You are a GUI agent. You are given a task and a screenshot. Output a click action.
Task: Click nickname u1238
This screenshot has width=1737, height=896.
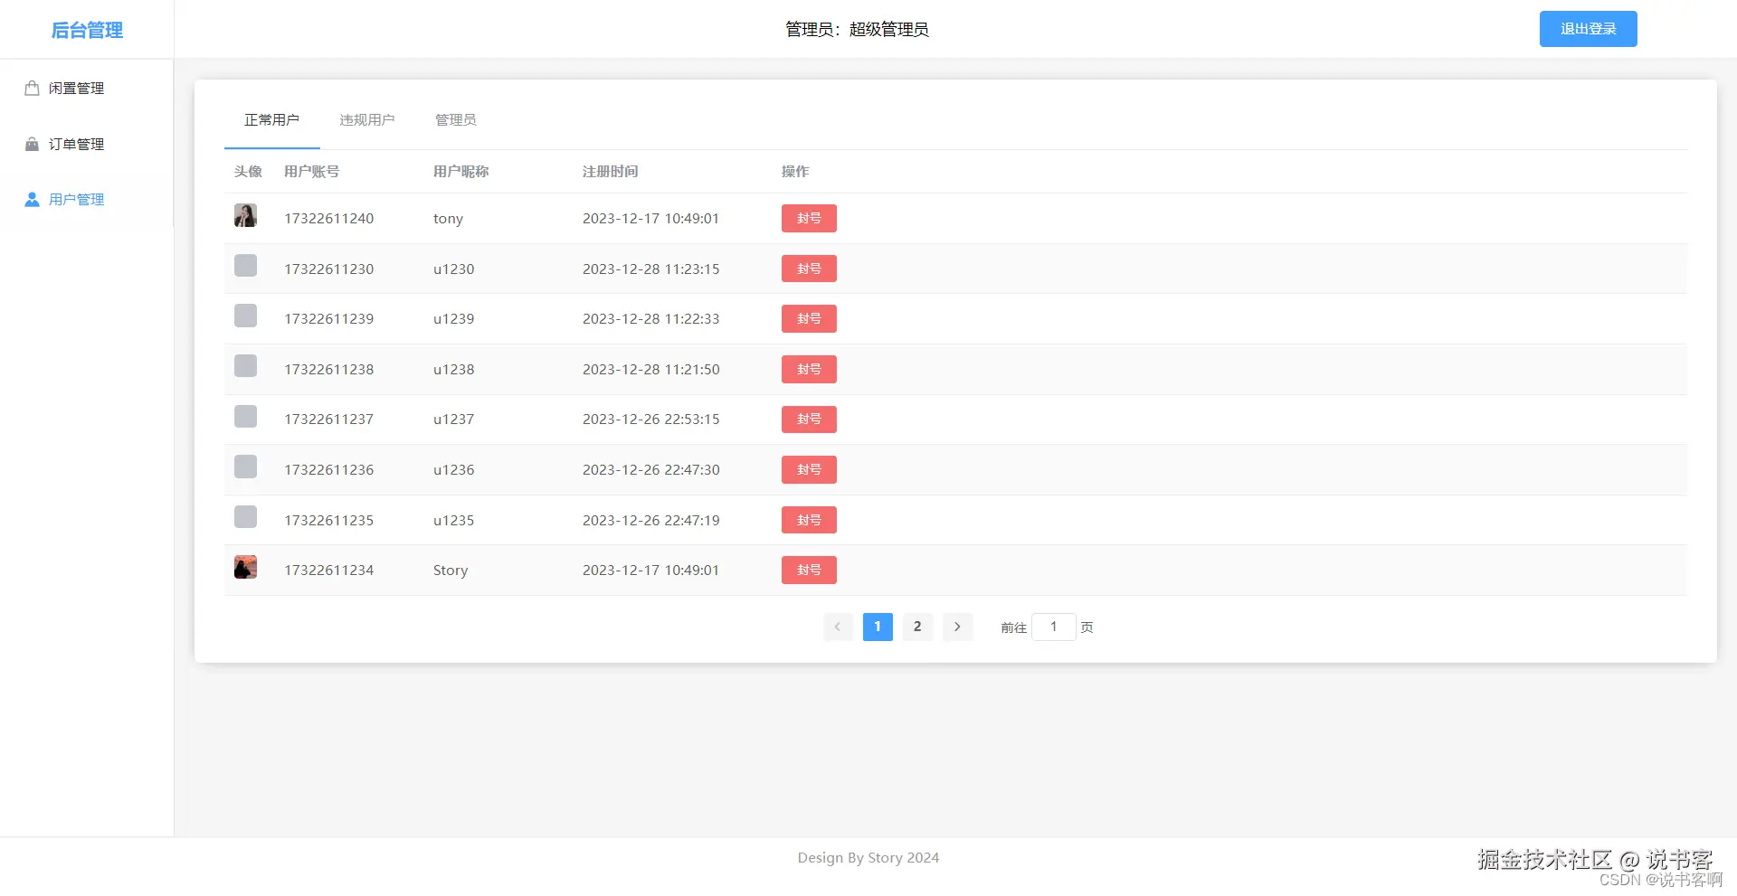point(453,369)
